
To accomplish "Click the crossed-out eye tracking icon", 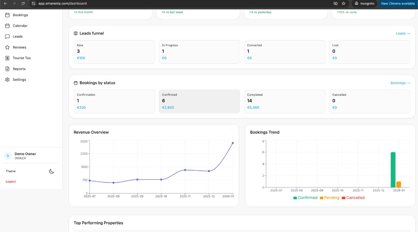I will tap(336, 3).
